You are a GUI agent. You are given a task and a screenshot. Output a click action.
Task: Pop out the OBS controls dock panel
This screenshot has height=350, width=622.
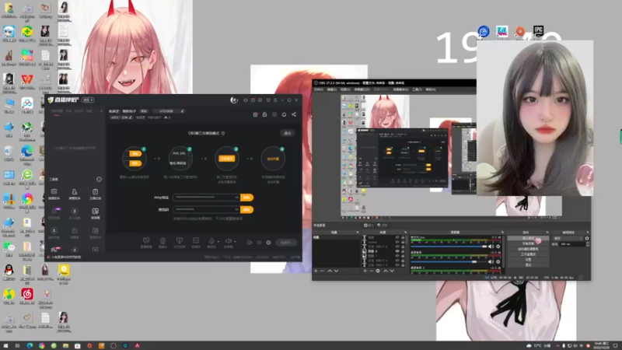pos(547,232)
